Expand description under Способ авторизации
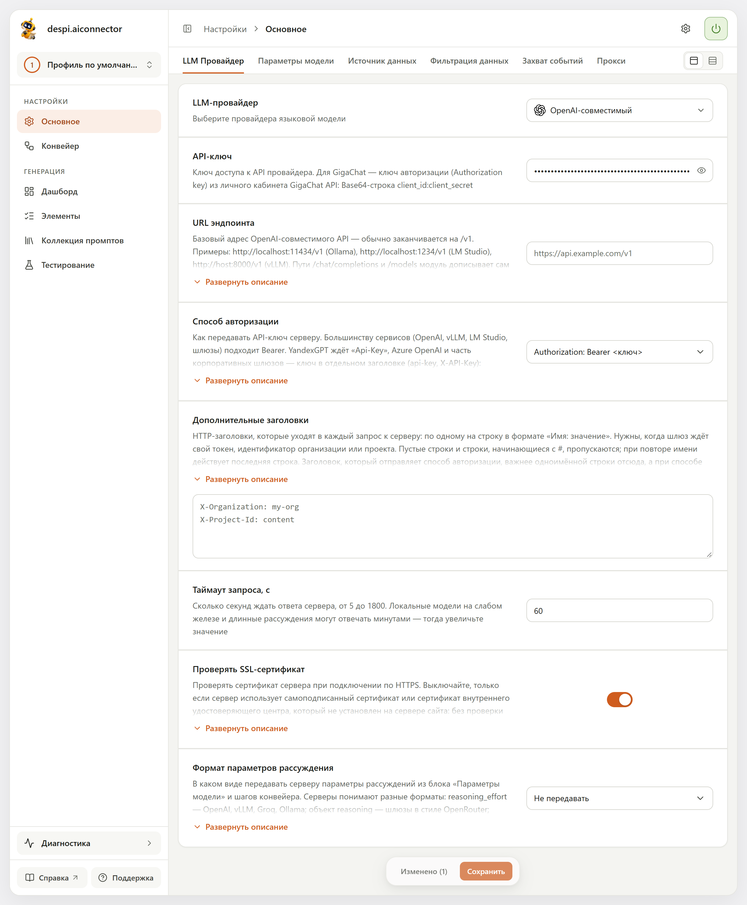The image size is (747, 905). tap(241, 381)
